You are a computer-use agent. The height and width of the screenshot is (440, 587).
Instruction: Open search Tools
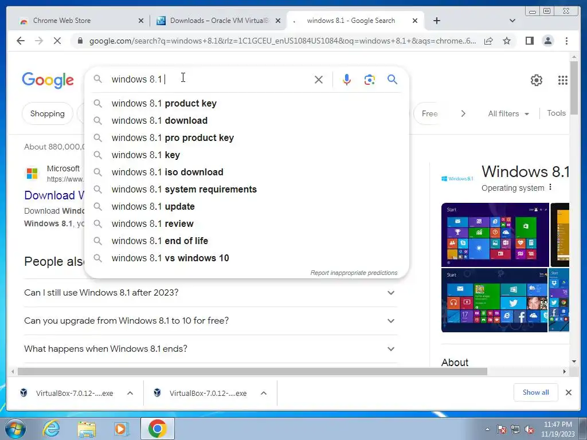point(556,113)
